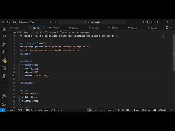Viewport: 175px width, 131px height.
Task: Change end of line sequence CRLF
Action: [x=128, y=110]
